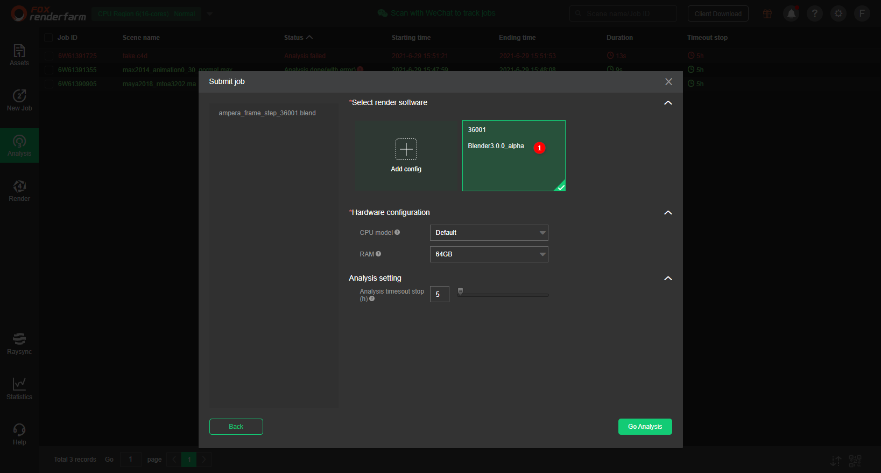Click the Back button

(x=236, y=427)
